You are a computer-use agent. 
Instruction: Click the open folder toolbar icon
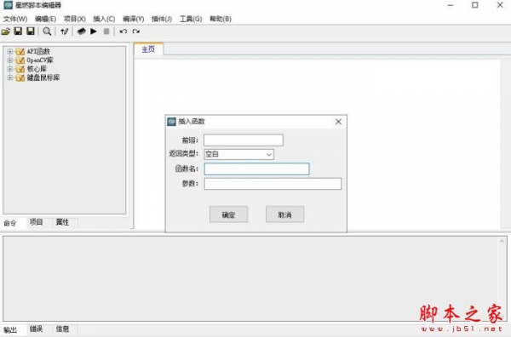tap(6, 31)
